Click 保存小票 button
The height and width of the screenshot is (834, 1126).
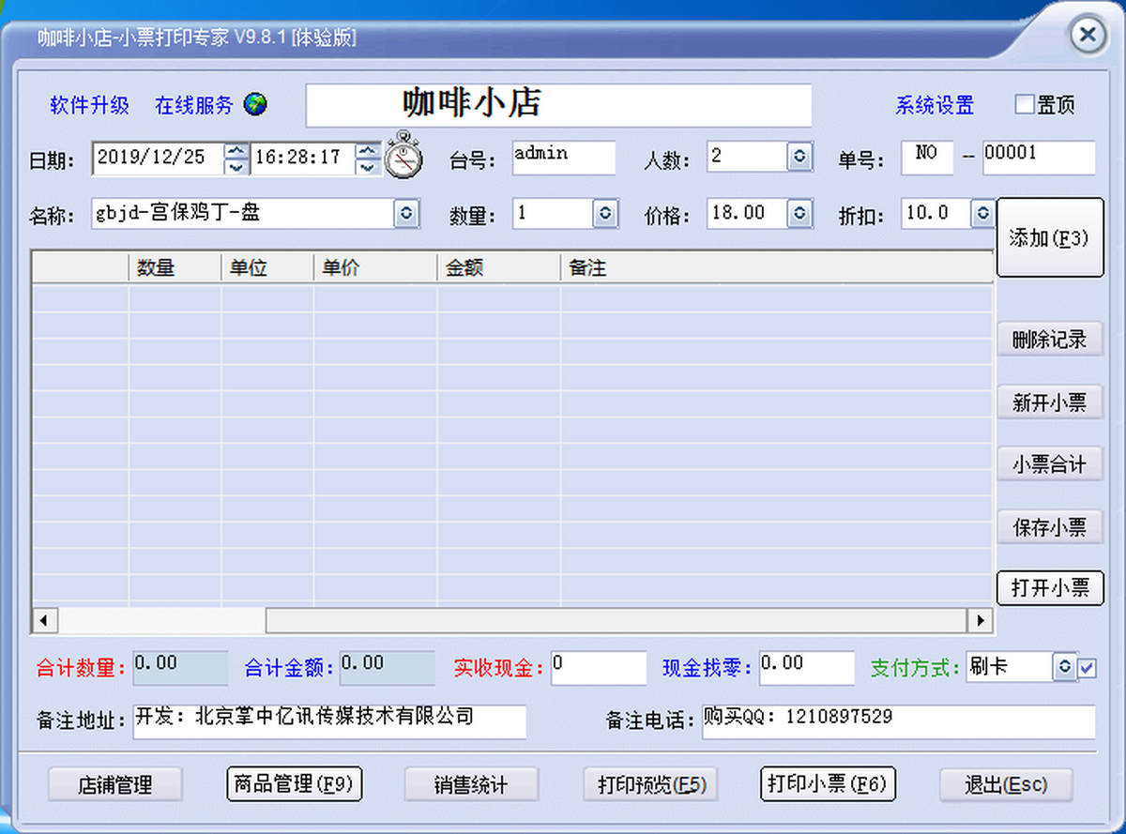click(x=1049, y=527)
